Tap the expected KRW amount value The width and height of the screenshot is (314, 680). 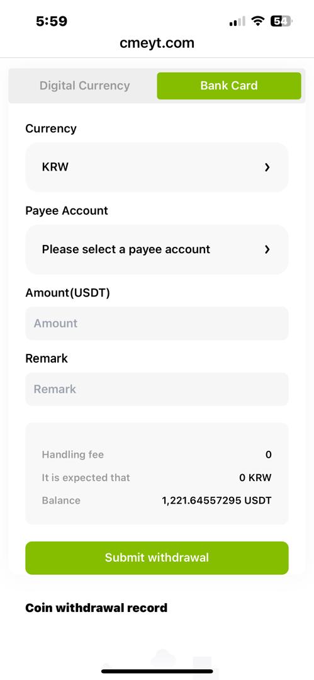coord(255,478)
